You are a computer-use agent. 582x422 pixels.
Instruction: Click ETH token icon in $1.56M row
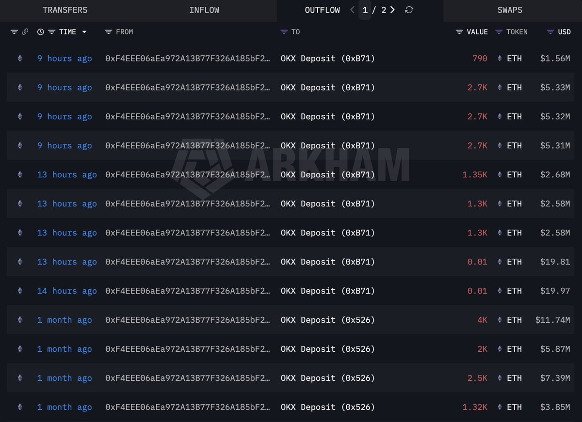(500, 58)
